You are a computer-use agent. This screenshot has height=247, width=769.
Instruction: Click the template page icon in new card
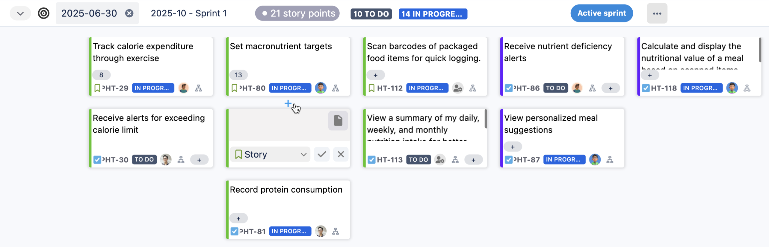click(338, 121)
